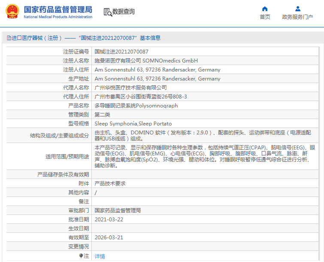Select registrant name SOMNOmedics GmbH cell
Viewport: 324px width, 262px height.
(x=146, y=61)
